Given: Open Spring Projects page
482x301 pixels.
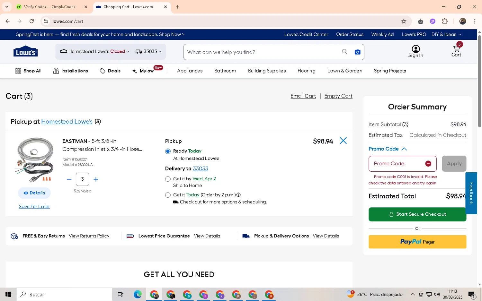Looking at the screenshot, I should click(390, 71).
